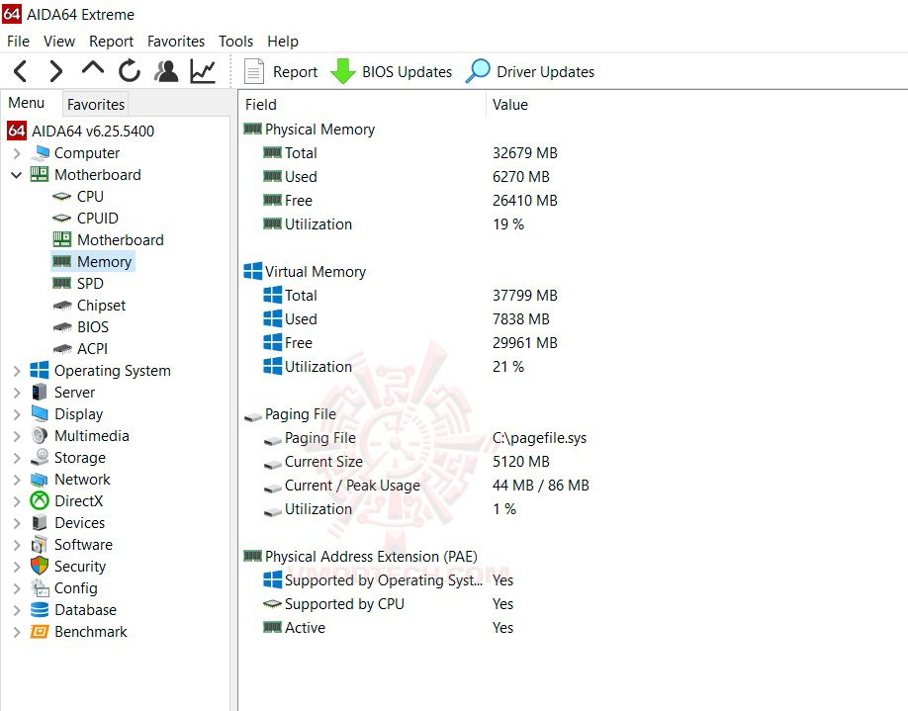Image resolution: width=908 pixels, height=711 pixels.
Task: Click the ACPI sidebar icon
Action: (62, 348)
